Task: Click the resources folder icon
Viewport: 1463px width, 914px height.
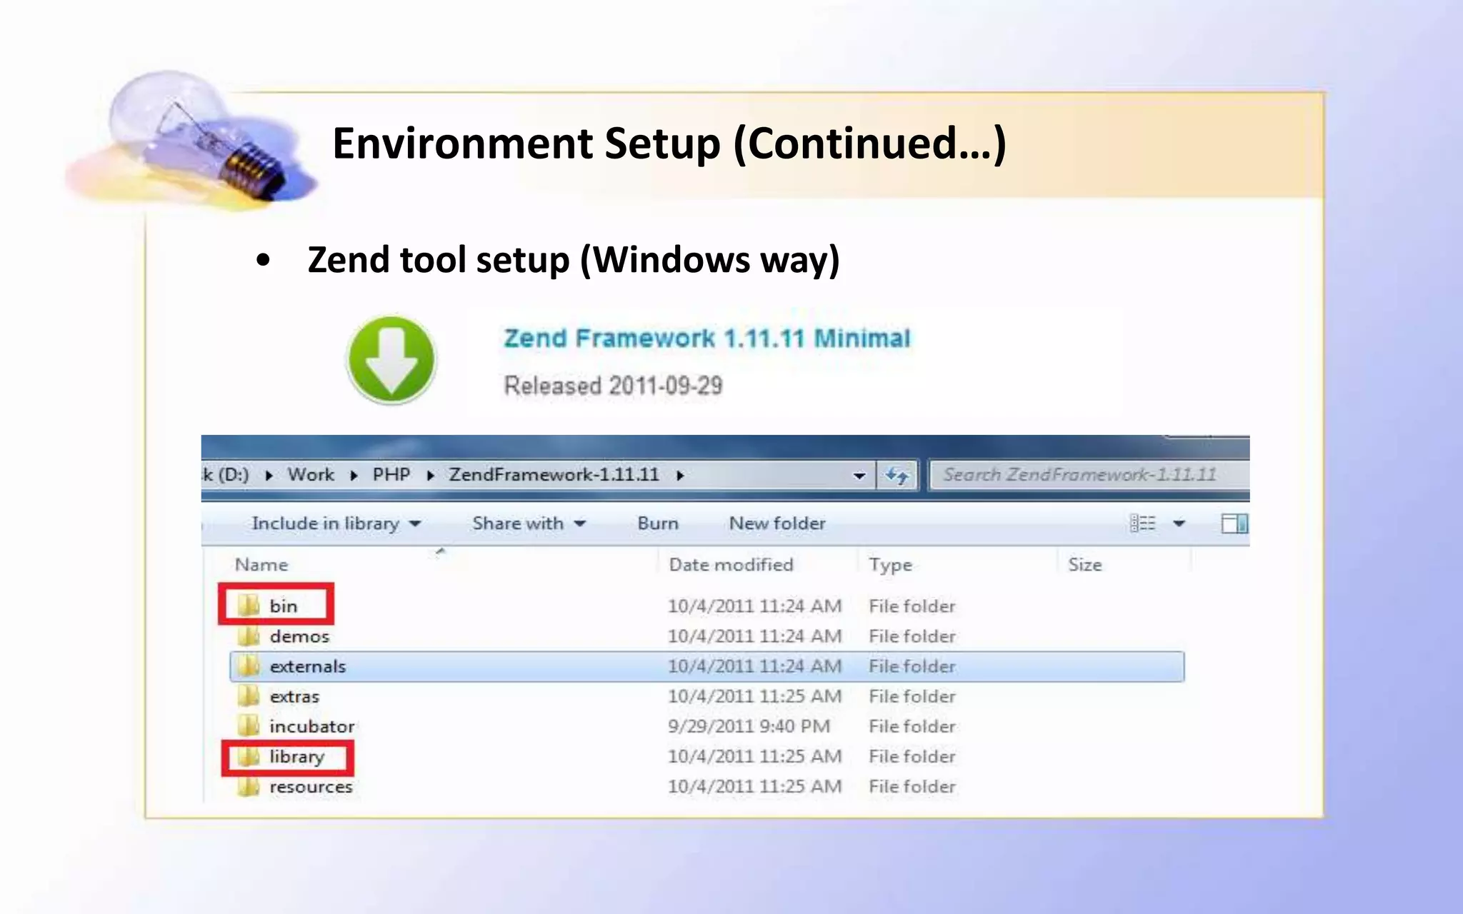Action: coord(249,786)
